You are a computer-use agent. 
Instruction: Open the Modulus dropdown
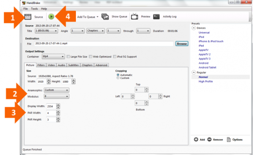[56, 96]
